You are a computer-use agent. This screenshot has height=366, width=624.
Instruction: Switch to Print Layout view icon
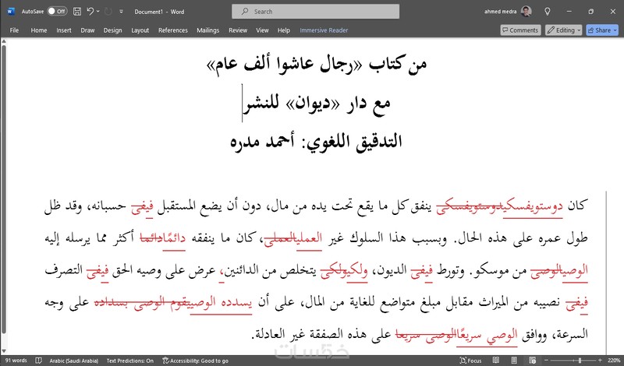514,361
